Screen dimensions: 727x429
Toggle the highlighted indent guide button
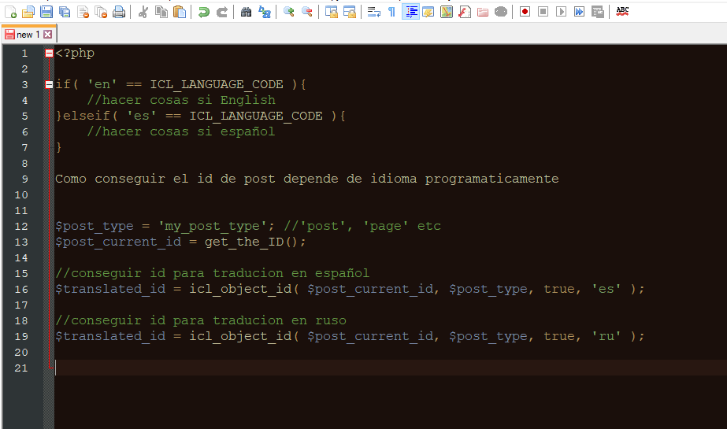pyautogui.click(x=410, y=12)
